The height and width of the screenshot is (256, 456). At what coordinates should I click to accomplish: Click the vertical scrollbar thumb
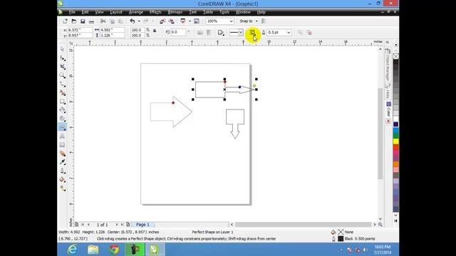380,134
